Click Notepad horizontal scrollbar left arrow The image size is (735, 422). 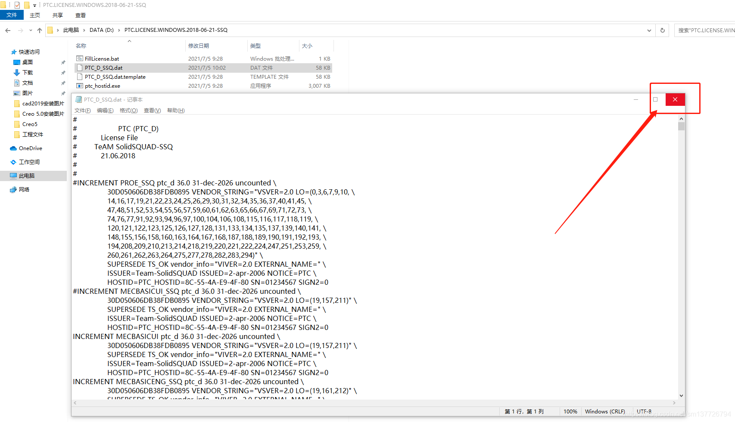[75, 403]
